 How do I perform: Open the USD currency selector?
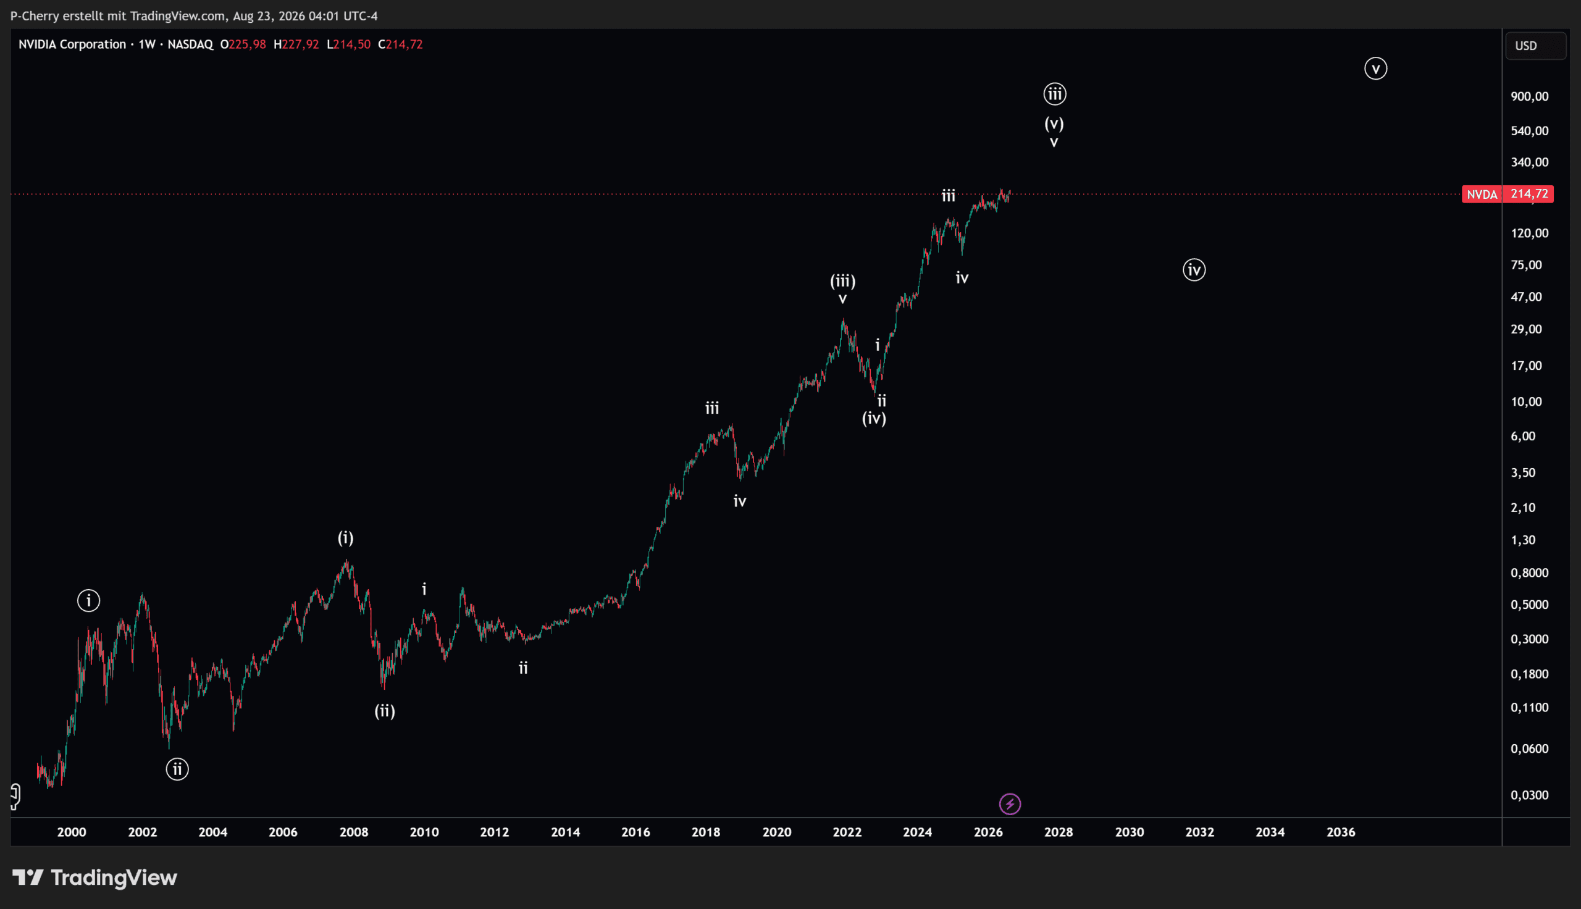(x=1535, y=46)
